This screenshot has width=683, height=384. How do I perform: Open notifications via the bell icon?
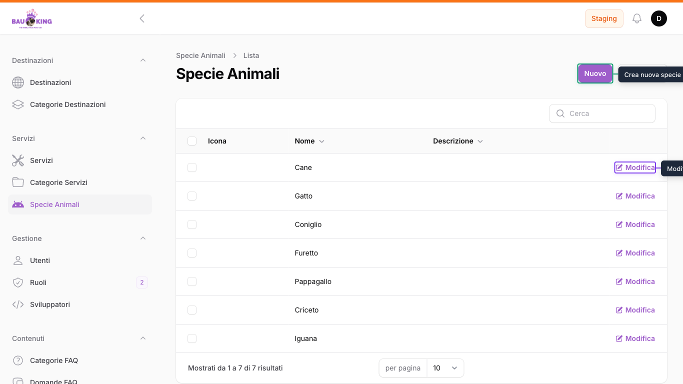637,18
